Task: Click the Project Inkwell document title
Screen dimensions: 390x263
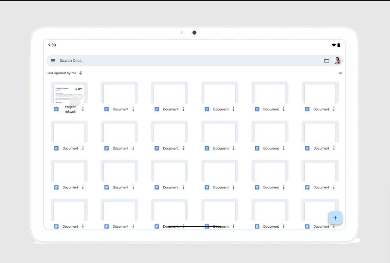Action: click(70, 109)
